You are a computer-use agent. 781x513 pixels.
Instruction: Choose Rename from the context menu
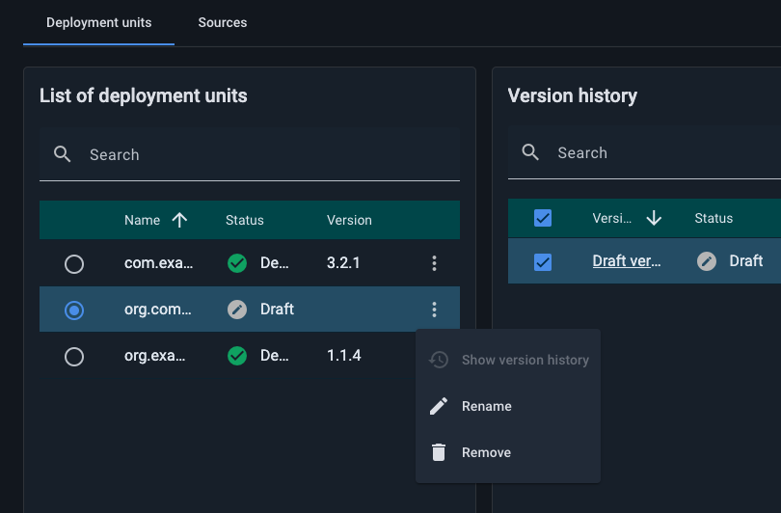[508, 406]
